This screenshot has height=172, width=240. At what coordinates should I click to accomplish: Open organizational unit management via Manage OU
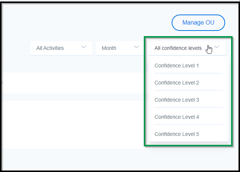click(198, 23)
